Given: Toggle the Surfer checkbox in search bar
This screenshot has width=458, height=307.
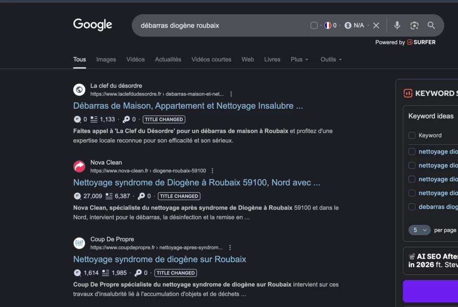Looking at the screenshot, I should tap(314, 26).
